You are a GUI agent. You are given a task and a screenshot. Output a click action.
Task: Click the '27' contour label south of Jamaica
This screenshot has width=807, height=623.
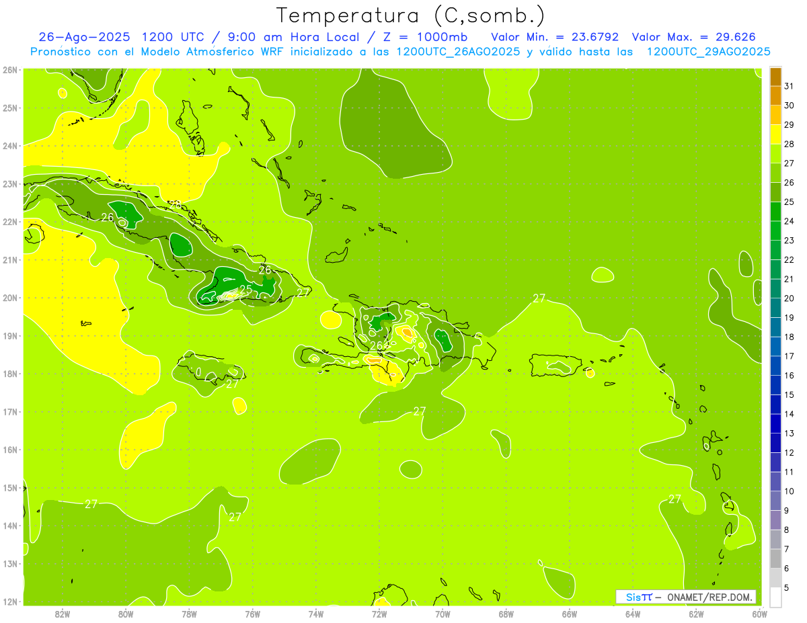(233, 384)
